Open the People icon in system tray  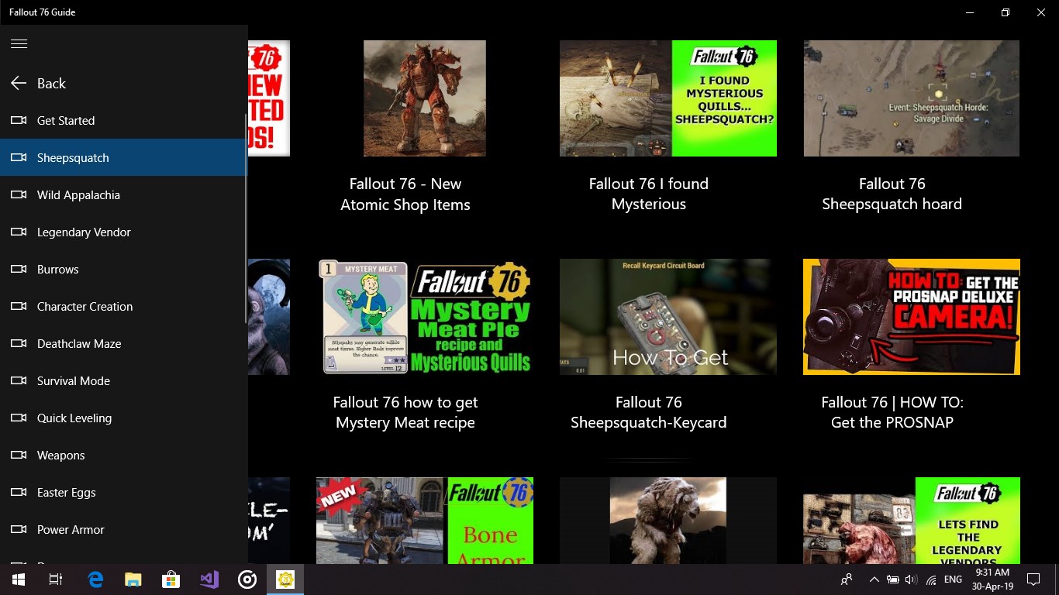[x=847, y=580]
